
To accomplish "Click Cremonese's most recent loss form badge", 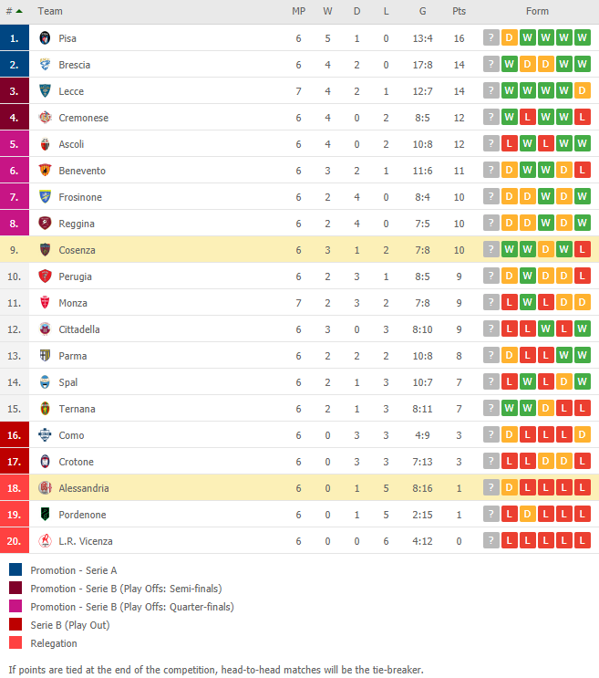I will click(x=583, y=117).
